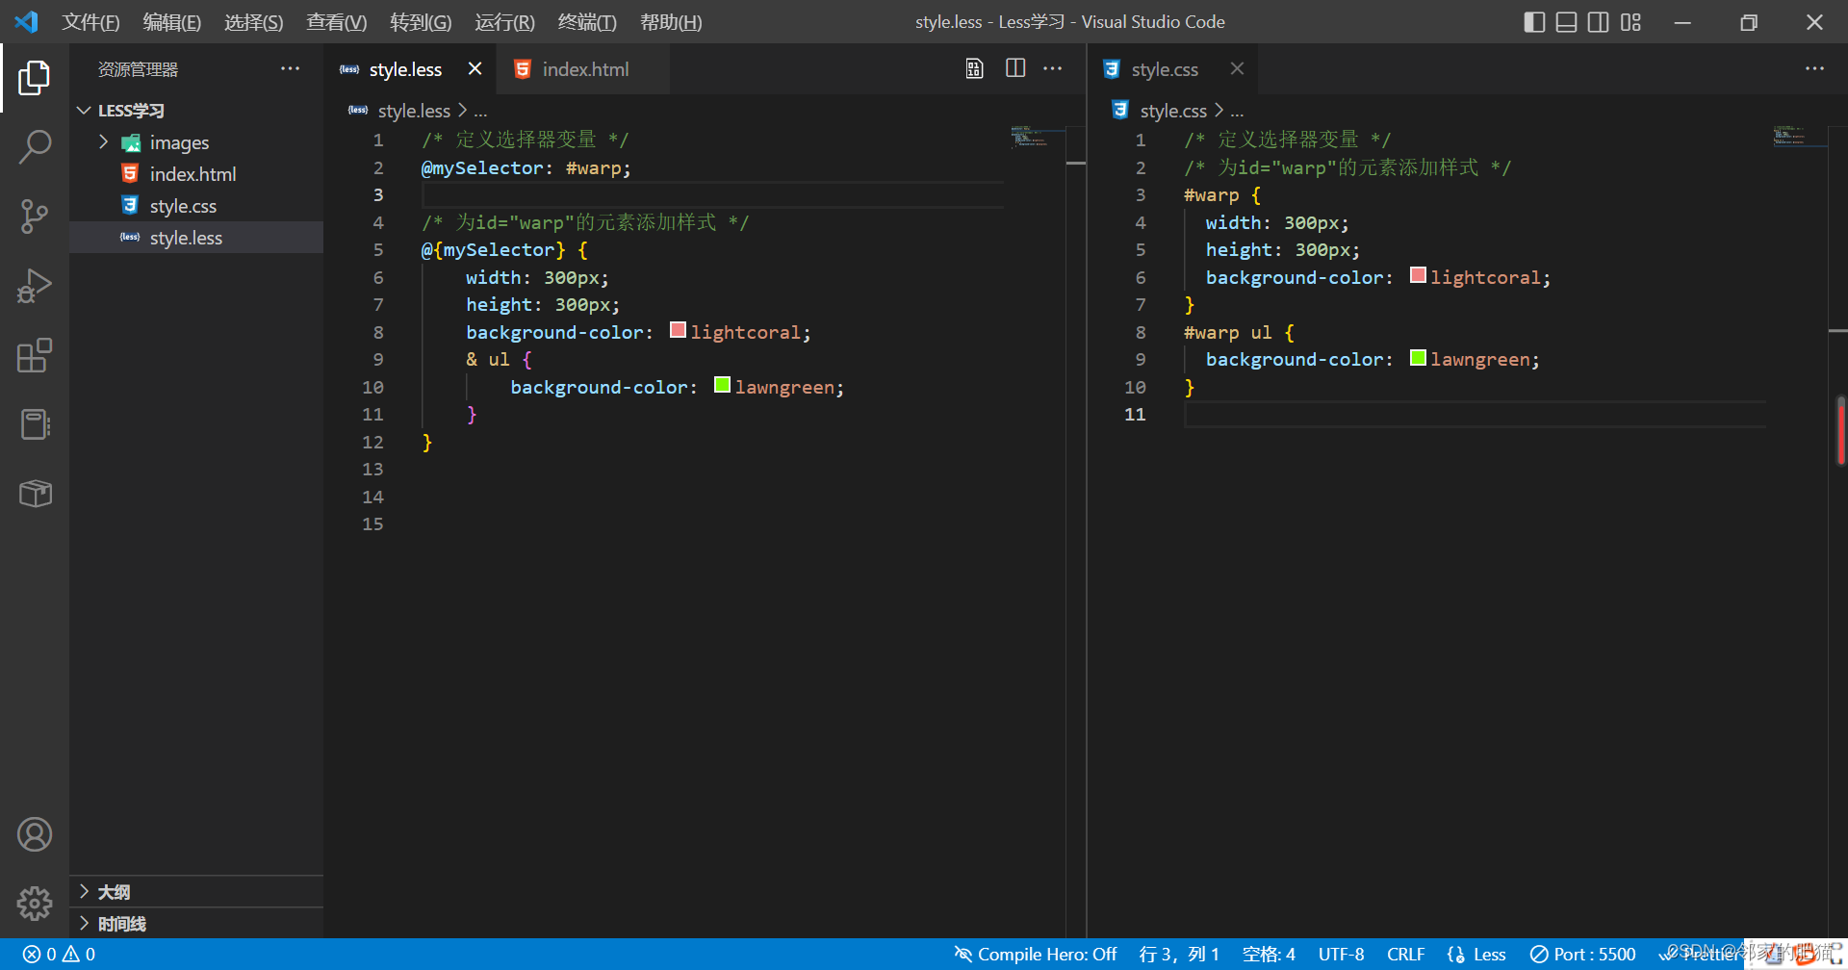The width and height of the screenshot is (1848, 970).
Task: Click the CRLF end of line selector
Action: point(1406,955)
